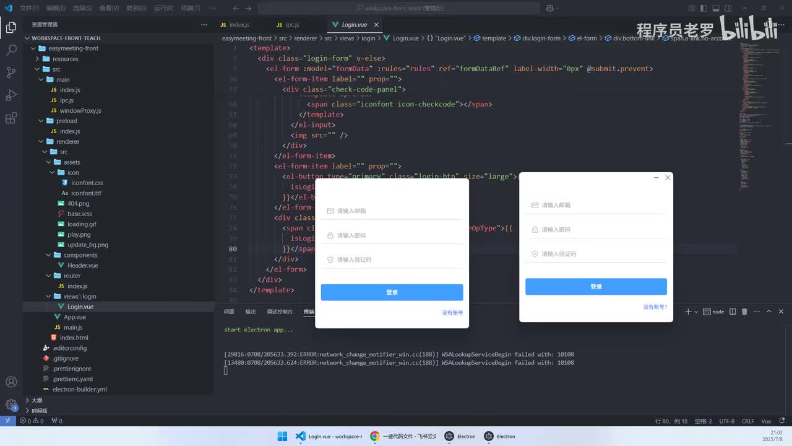Viewport: 792px width, 446px height.
Task: Open the Source Control view
Action: 11,72
